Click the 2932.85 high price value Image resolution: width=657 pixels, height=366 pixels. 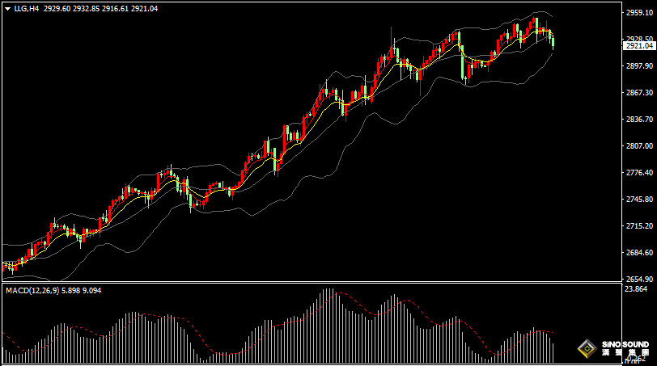[87, 8]
